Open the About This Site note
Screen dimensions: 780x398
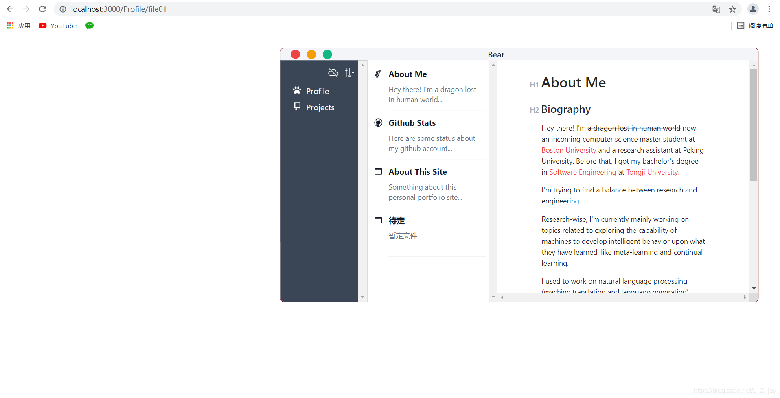pyautogui.click(x=418, y=172)
